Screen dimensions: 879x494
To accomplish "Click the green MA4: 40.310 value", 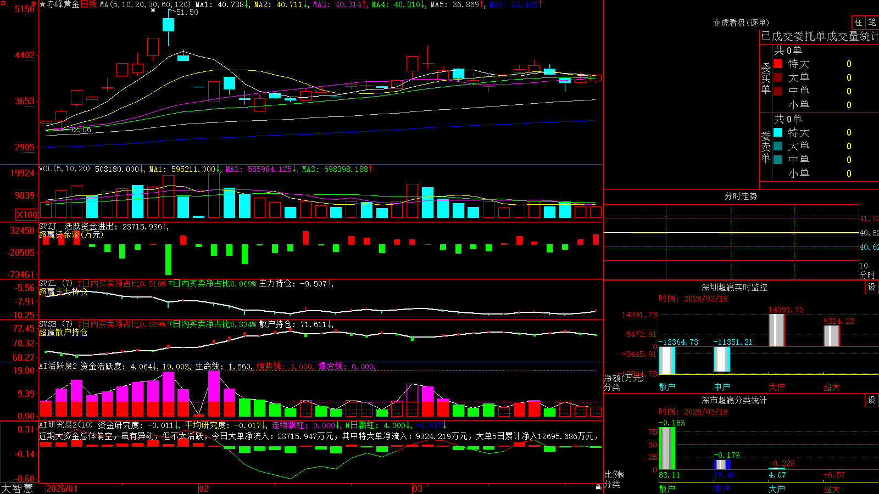I will [x=398, y=4].
